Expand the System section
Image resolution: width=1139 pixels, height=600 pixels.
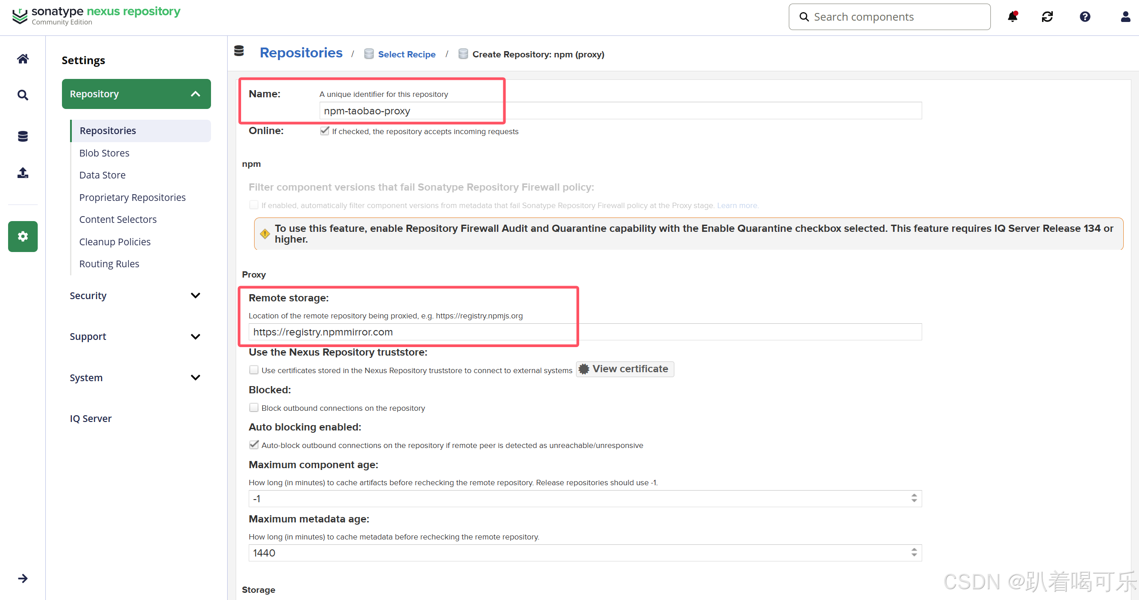[x=136, y=378]
